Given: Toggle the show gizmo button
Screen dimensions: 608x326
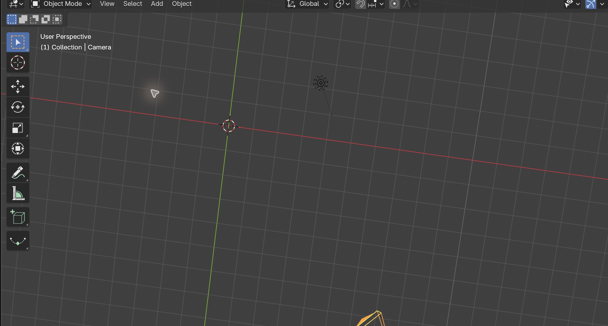Looking at the screenshot, I should (x=591, y=4).
